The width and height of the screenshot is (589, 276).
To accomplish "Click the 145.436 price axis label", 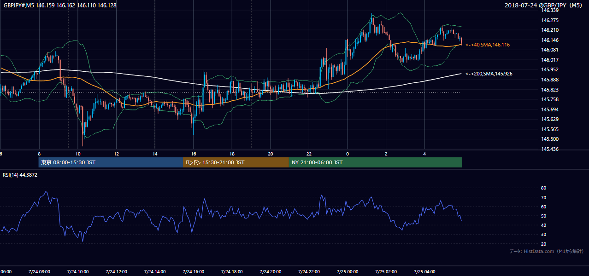I will point(549,149).
